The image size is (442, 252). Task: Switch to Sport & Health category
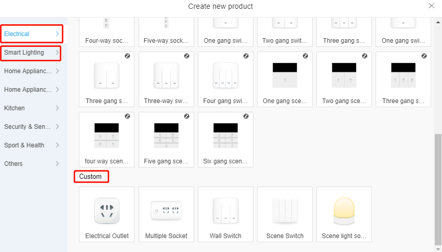(31, 145)
